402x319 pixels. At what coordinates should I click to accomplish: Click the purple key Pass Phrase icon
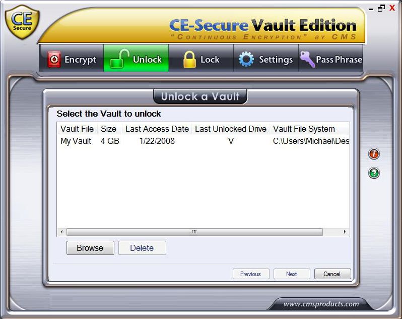tap(307, 59)
